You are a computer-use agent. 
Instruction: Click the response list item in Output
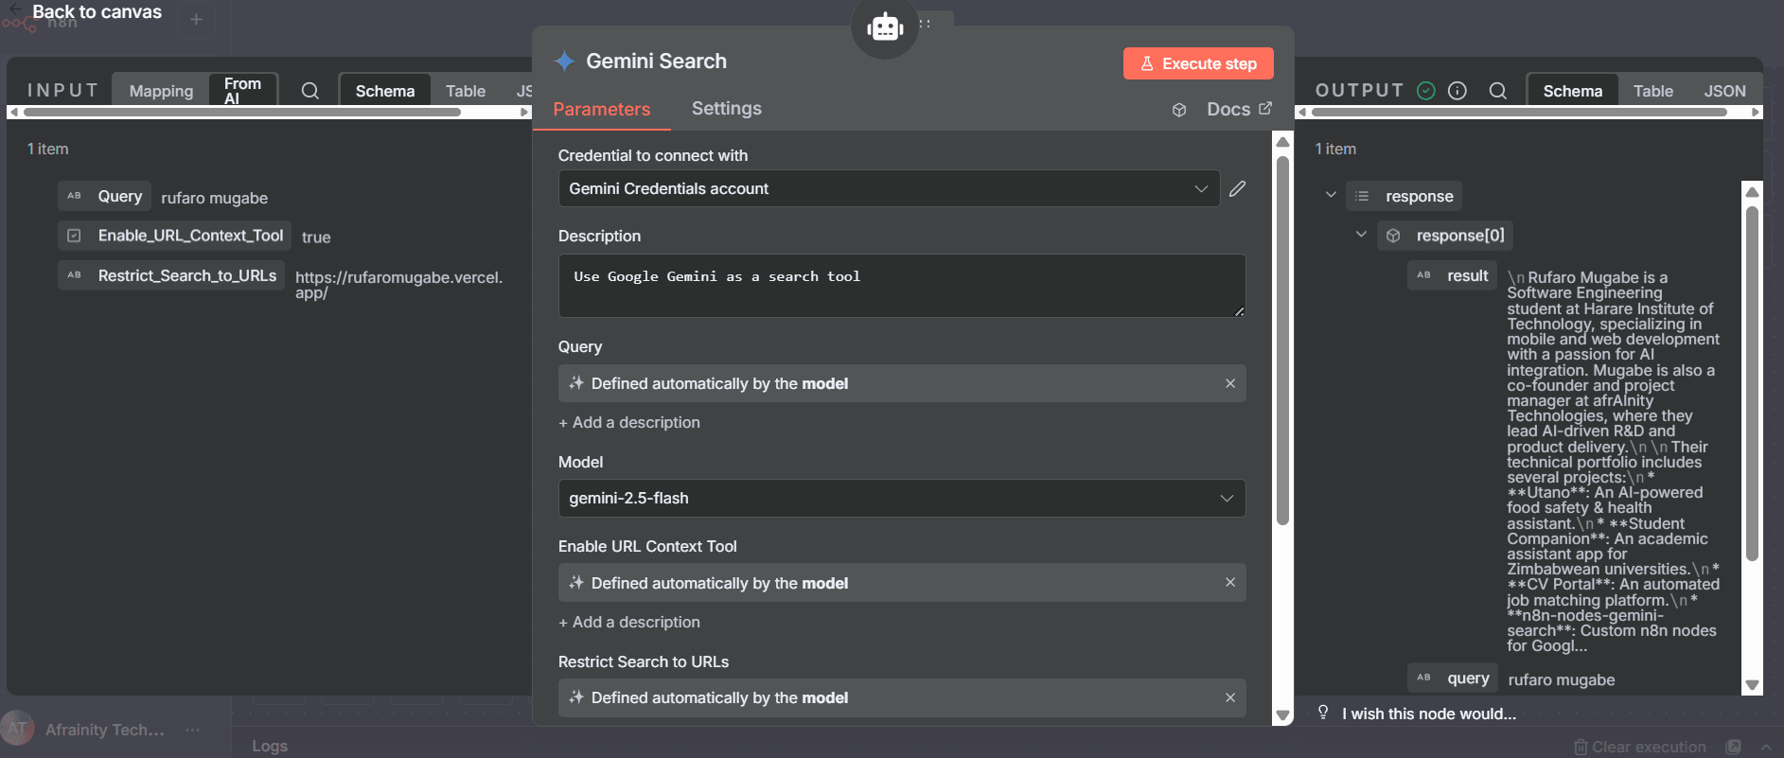point(1404,196)
